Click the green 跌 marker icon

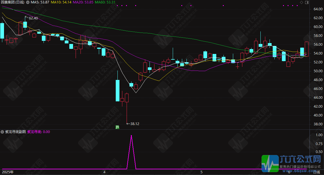point(117,127)
